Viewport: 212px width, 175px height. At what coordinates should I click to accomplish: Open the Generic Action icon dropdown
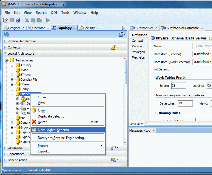[115, 160]
